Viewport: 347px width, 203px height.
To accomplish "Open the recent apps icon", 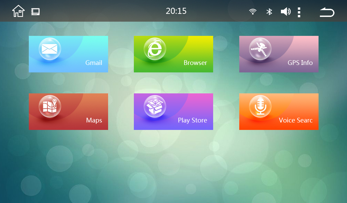I will (x=35, y=12).
